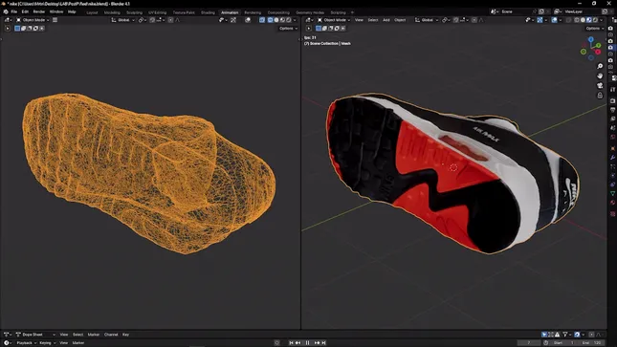Open Object Mode dropdown in right viewport
This screenshot has width=617, height=347.
334,20
